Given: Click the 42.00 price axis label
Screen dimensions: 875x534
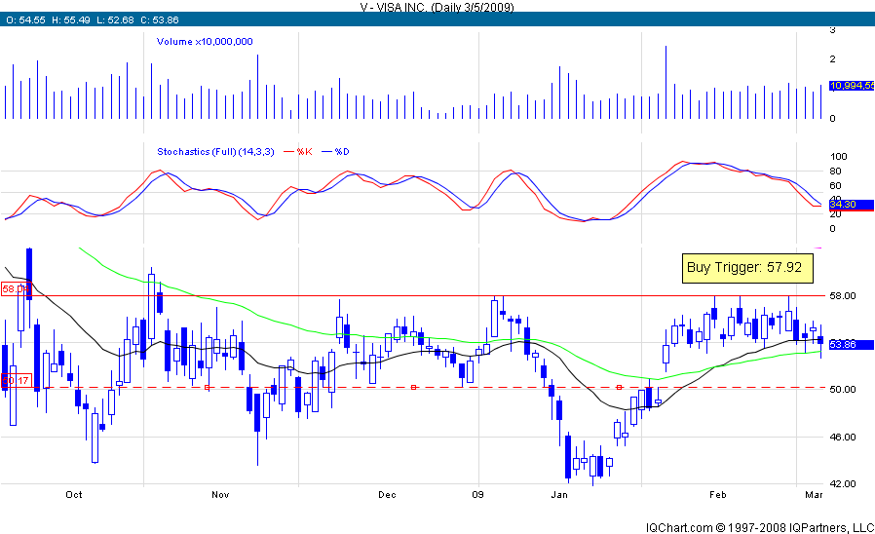Looking at the screenshot, I should pos(843,483).
